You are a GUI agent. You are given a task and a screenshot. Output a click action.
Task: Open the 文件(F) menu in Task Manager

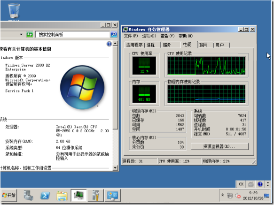point(131,36)
